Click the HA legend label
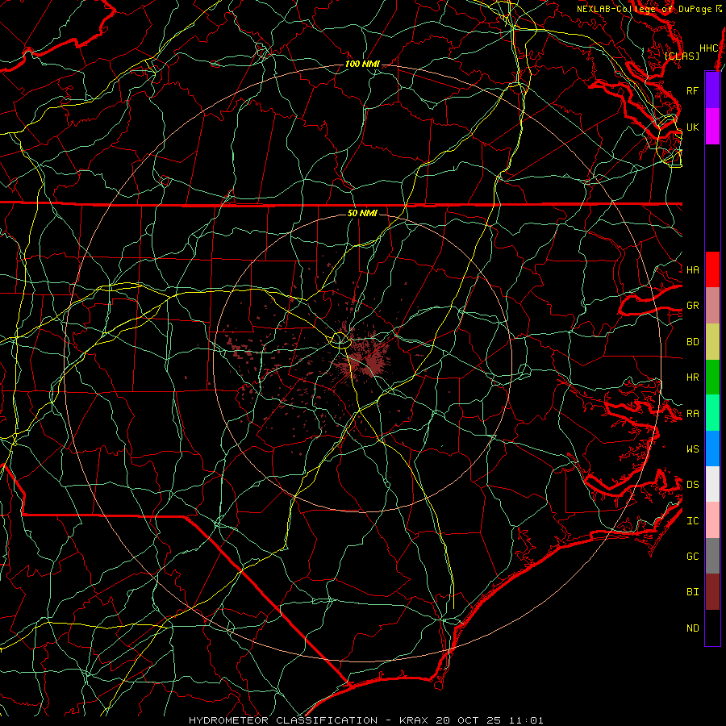 click(x=692, y=270)
